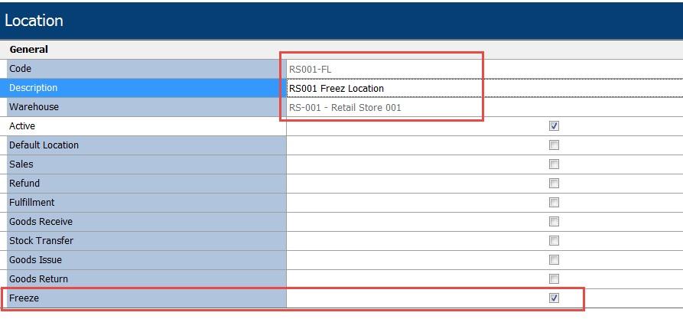Toggle the Active checkbox
Screen dimensions: 683x319
(x=554, y=126)
